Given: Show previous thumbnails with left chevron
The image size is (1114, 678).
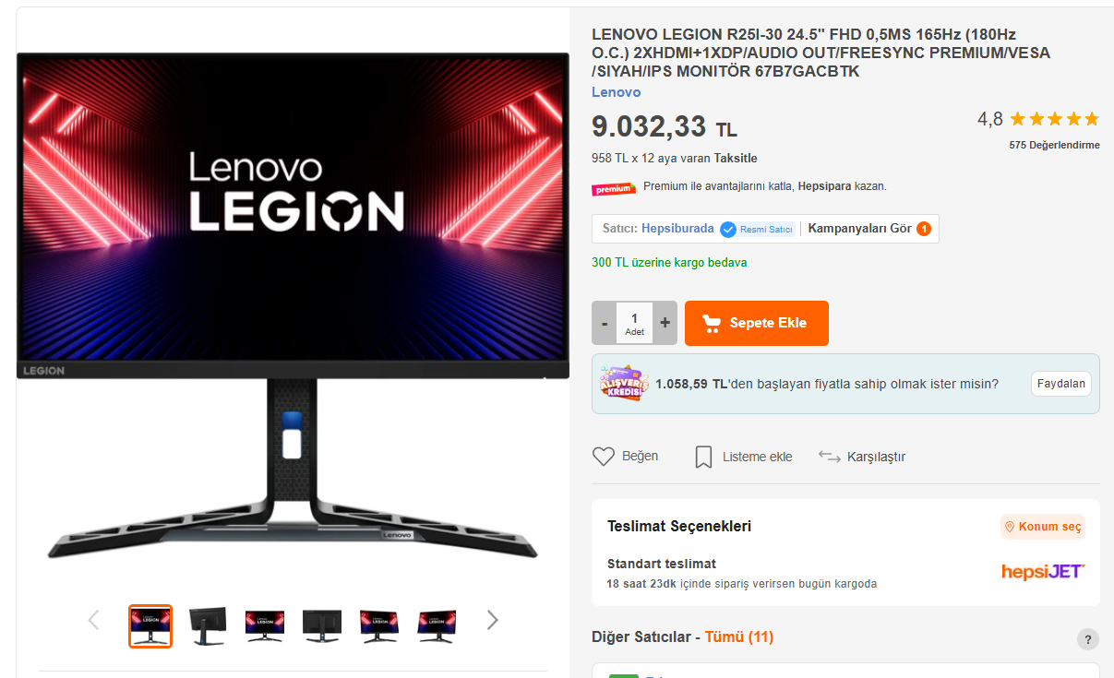Looking at the screenshot, I should tap(93, 620).
